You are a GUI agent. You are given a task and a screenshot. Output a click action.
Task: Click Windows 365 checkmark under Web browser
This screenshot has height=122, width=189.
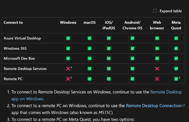click(x=157, y=48)
